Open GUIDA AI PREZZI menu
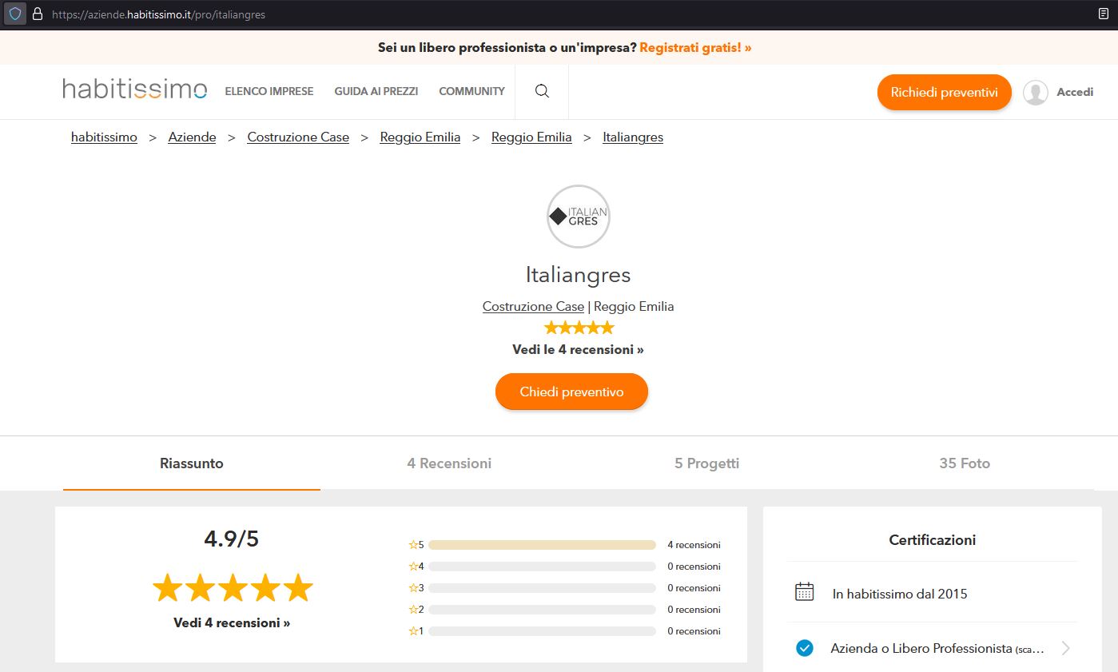This screenshot has width=1118, height=672. (376, 92)
